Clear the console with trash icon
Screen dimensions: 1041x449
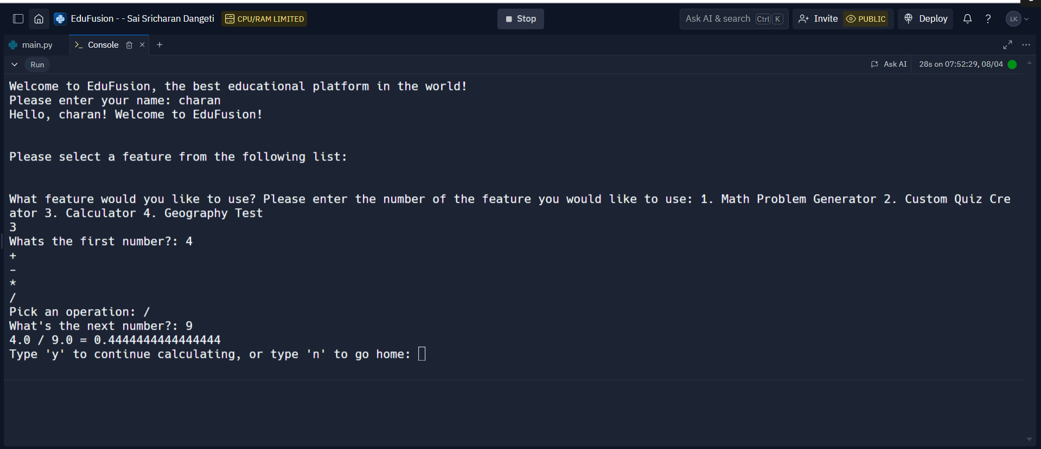click(129, 45)
